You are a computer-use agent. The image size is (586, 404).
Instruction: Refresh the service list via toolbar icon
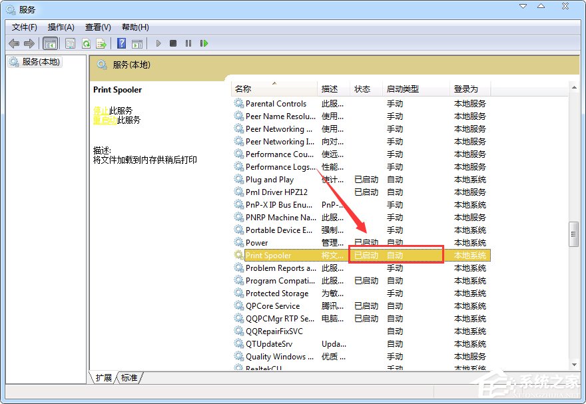click(x=86, y=43)
